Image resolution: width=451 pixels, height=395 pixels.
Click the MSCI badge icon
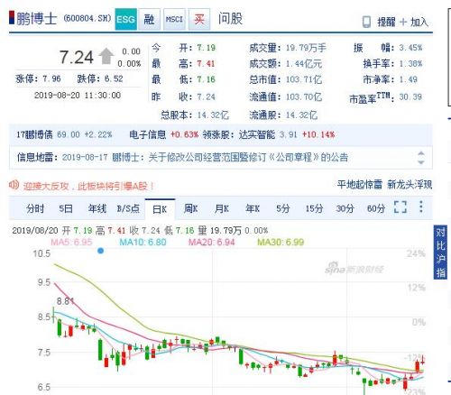174,19
